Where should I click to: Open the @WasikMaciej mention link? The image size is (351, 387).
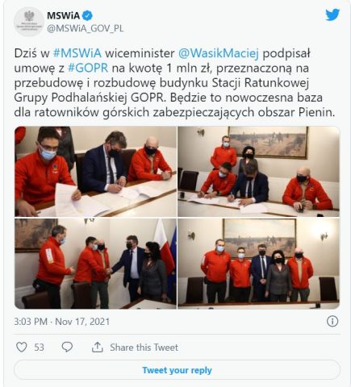click(x=219, y=53)
